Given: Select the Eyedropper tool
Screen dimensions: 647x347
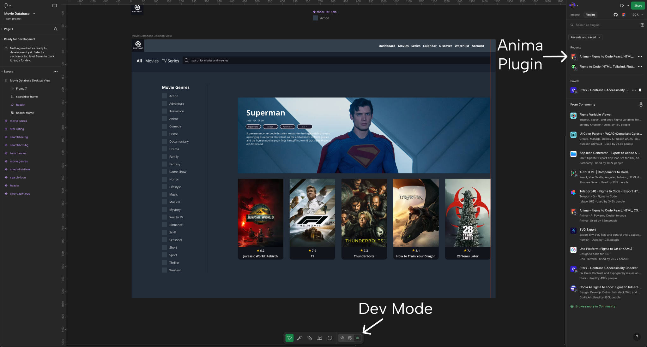Looking at the screenshot, I should (x=299, y=338).
